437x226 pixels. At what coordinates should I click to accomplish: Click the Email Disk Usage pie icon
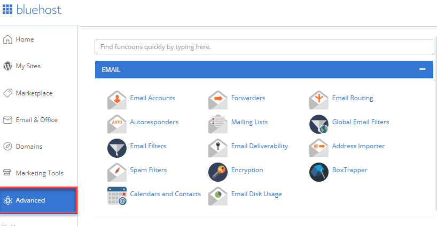(218, 196)
